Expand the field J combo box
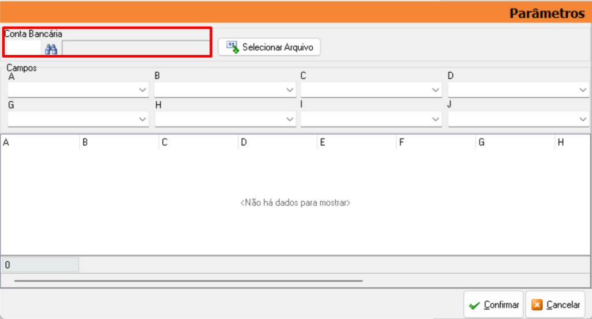Image resolution: width=592 pixels, height=319 pixels. [519, 119]
